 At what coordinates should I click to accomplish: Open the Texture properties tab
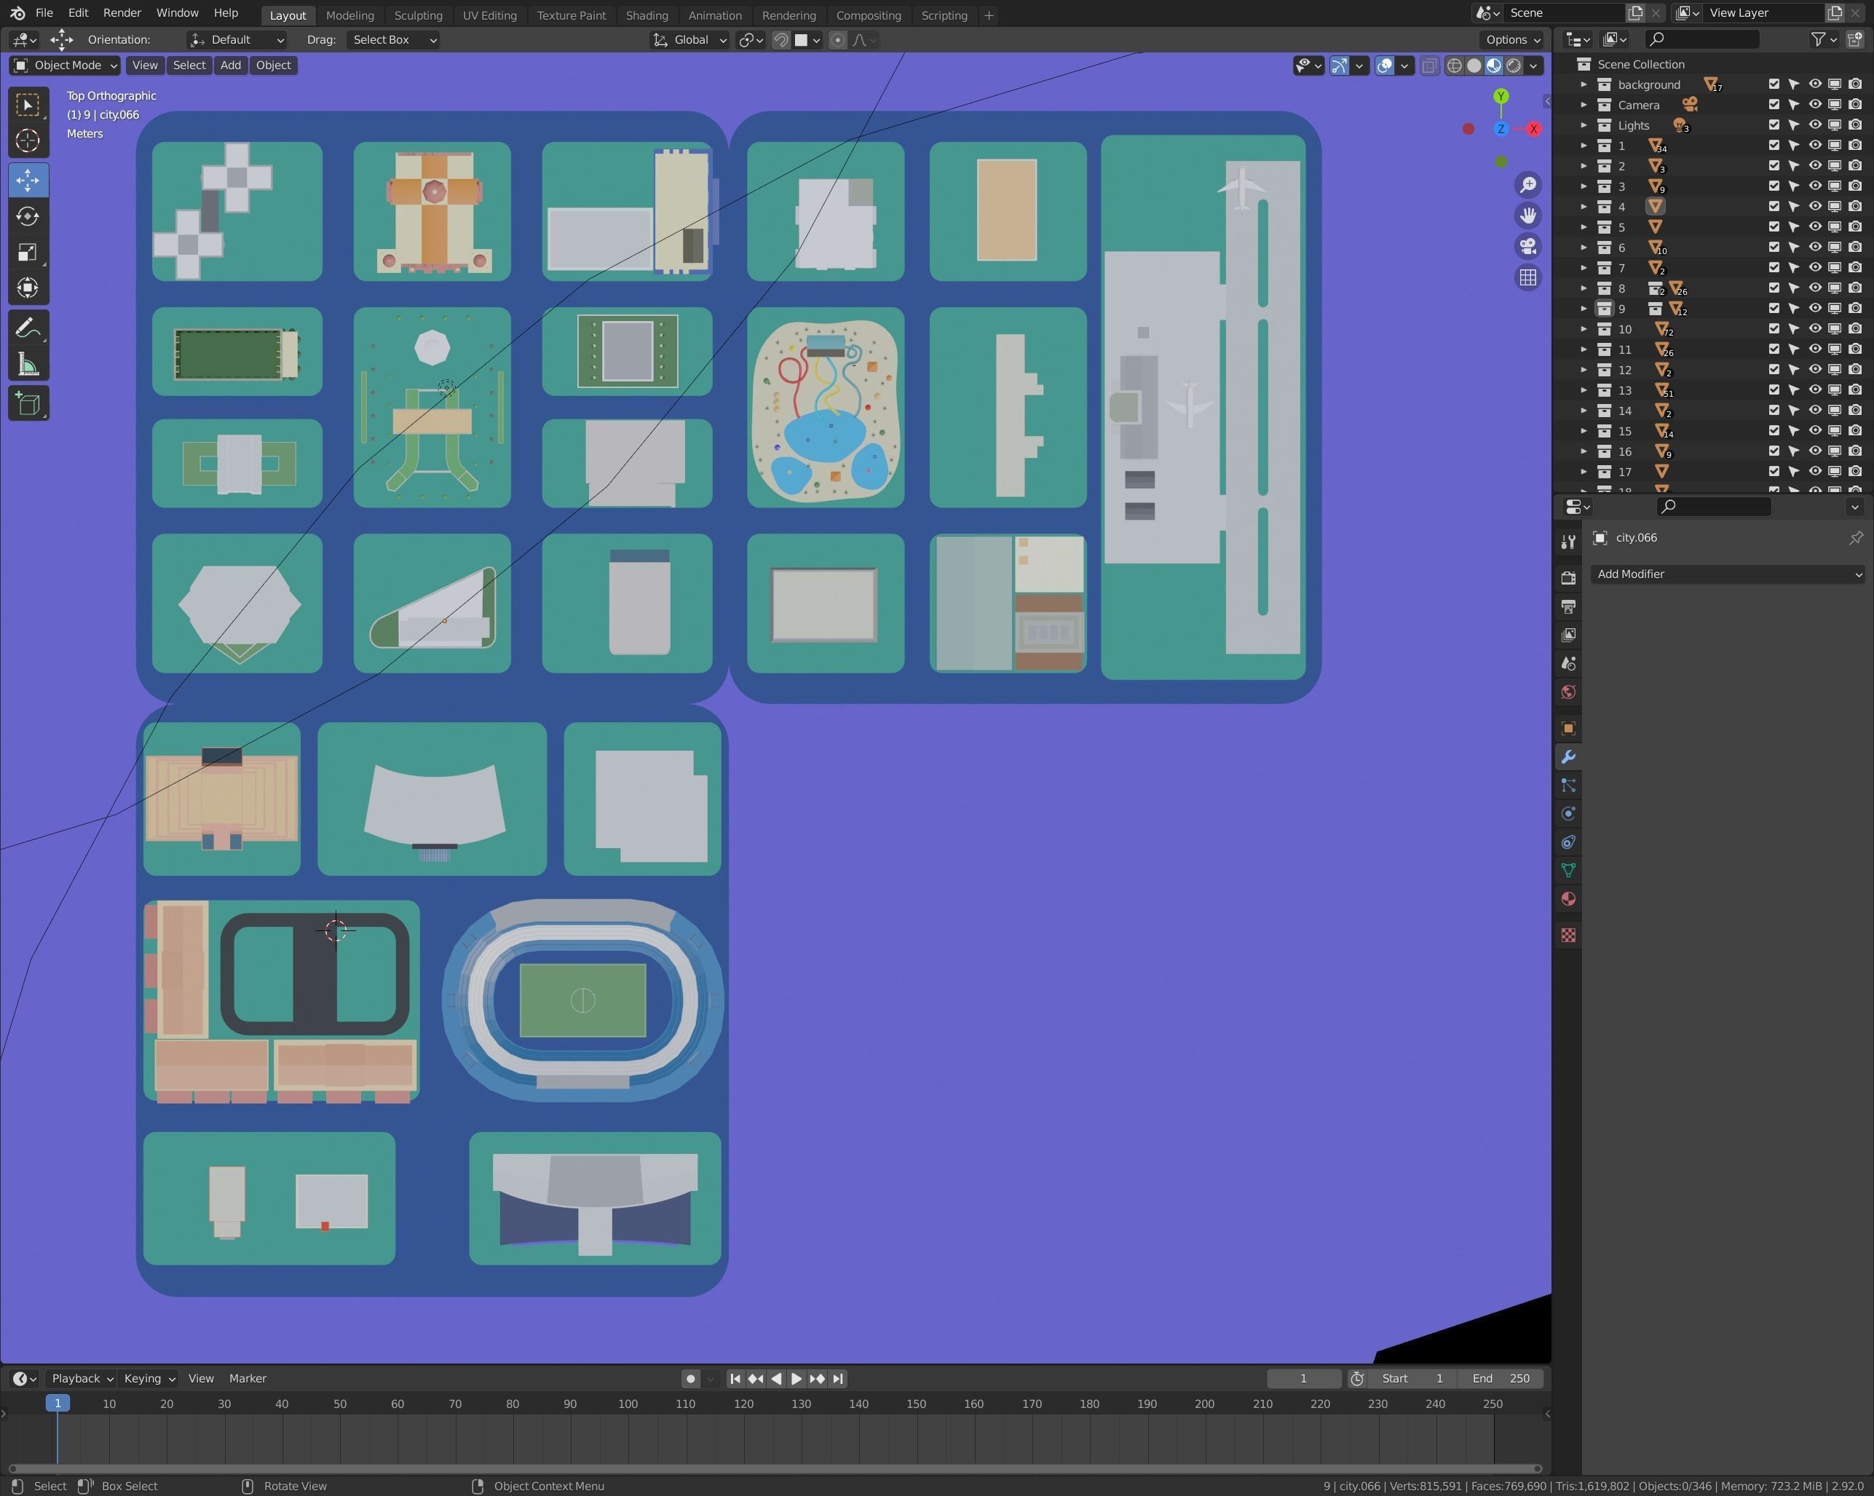[x=1568, y=935]
